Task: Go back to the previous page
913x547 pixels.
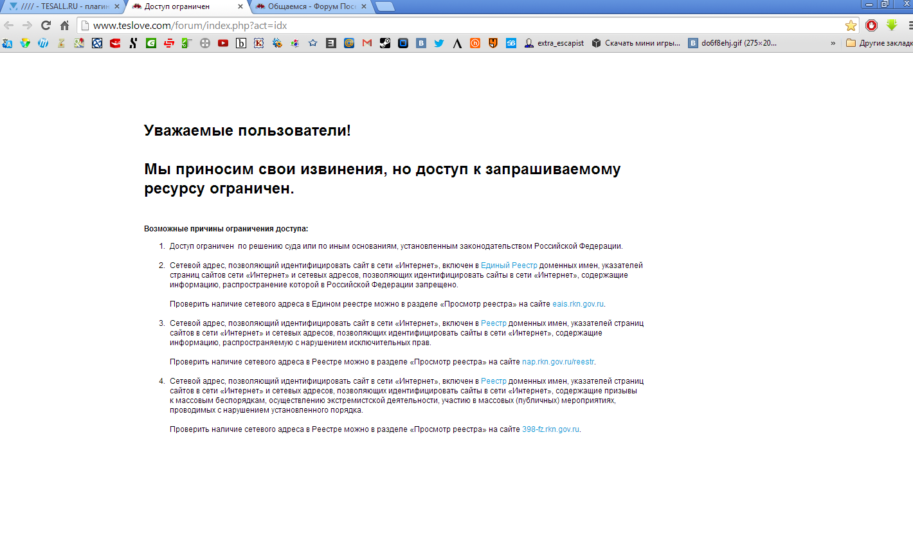Action: (8, 25)
